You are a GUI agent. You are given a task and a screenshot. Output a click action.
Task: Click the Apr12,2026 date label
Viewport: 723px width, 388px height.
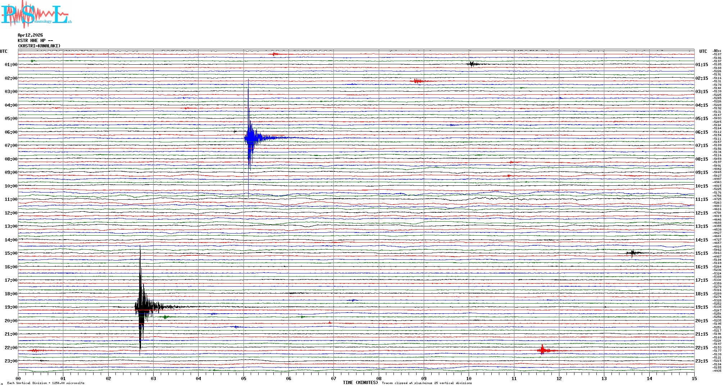[x=30, y=35]
